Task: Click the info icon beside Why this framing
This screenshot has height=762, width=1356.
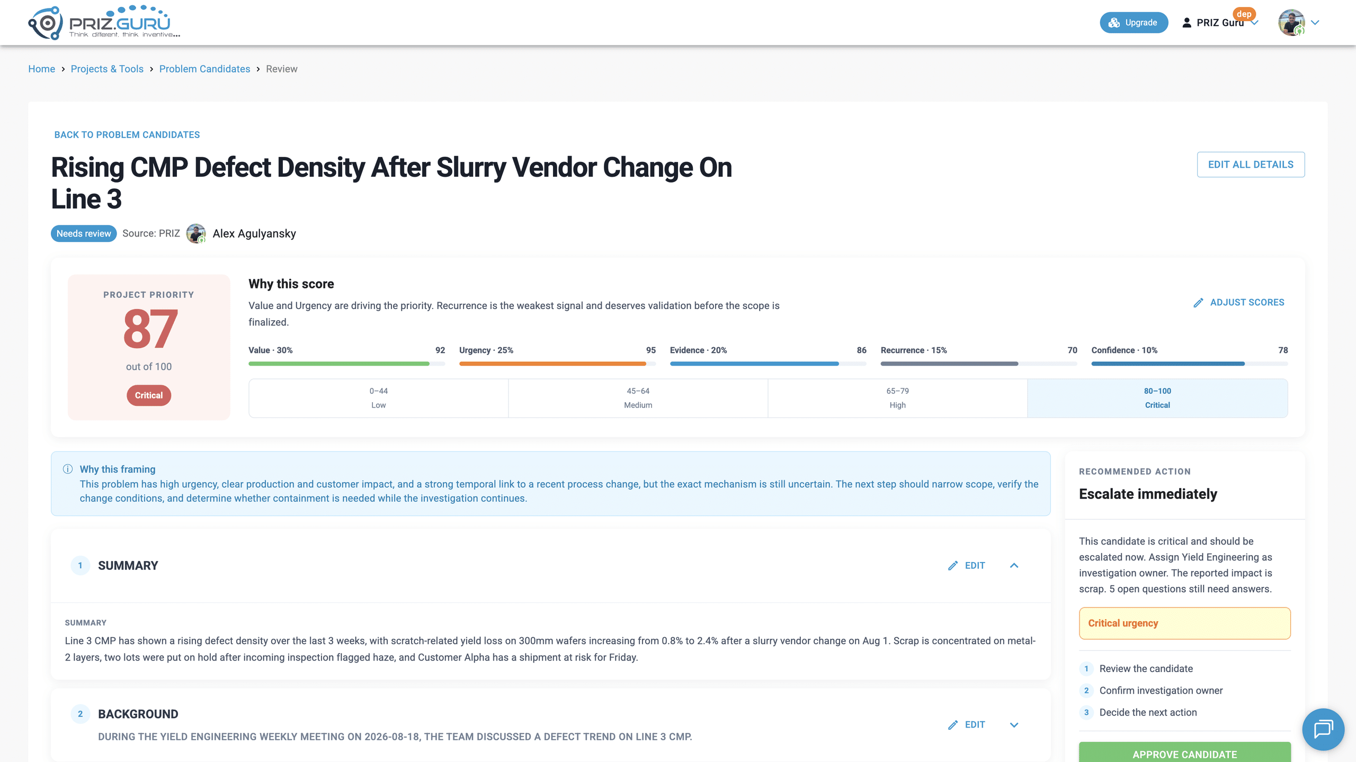Action: coord(68,469)
